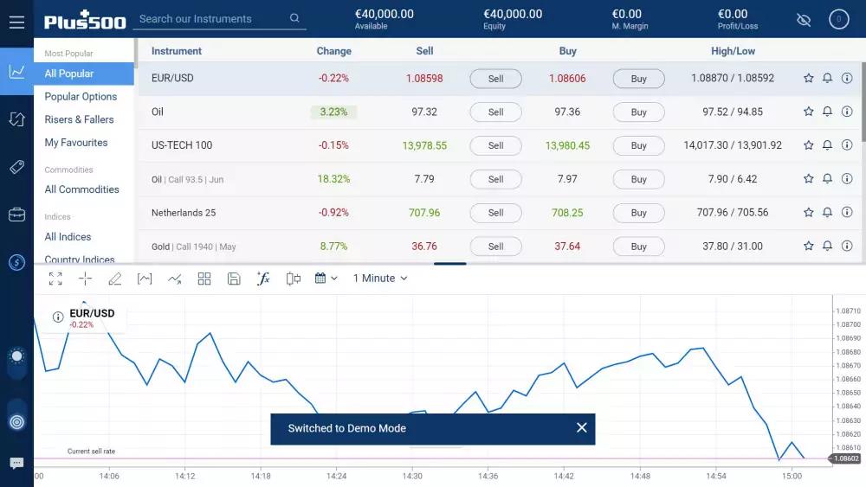Open fx indicators menu
The width and height of the screenshot is (866, 487).
pyautogui.click(x=263, y=279)
